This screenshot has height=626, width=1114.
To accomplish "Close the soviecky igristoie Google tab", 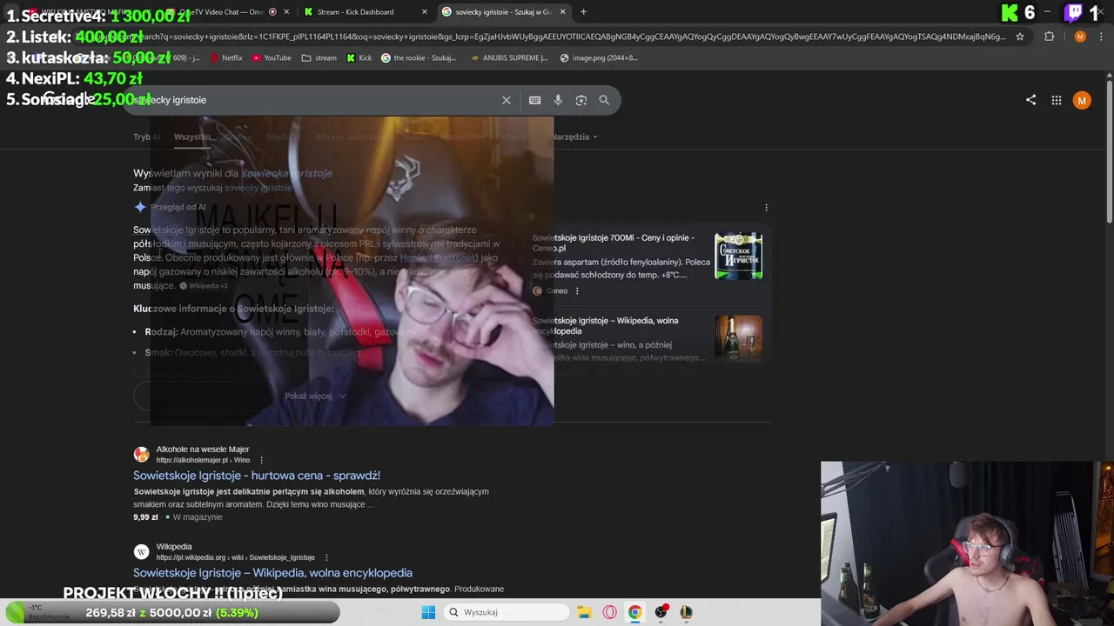I will tap(562, 12).
